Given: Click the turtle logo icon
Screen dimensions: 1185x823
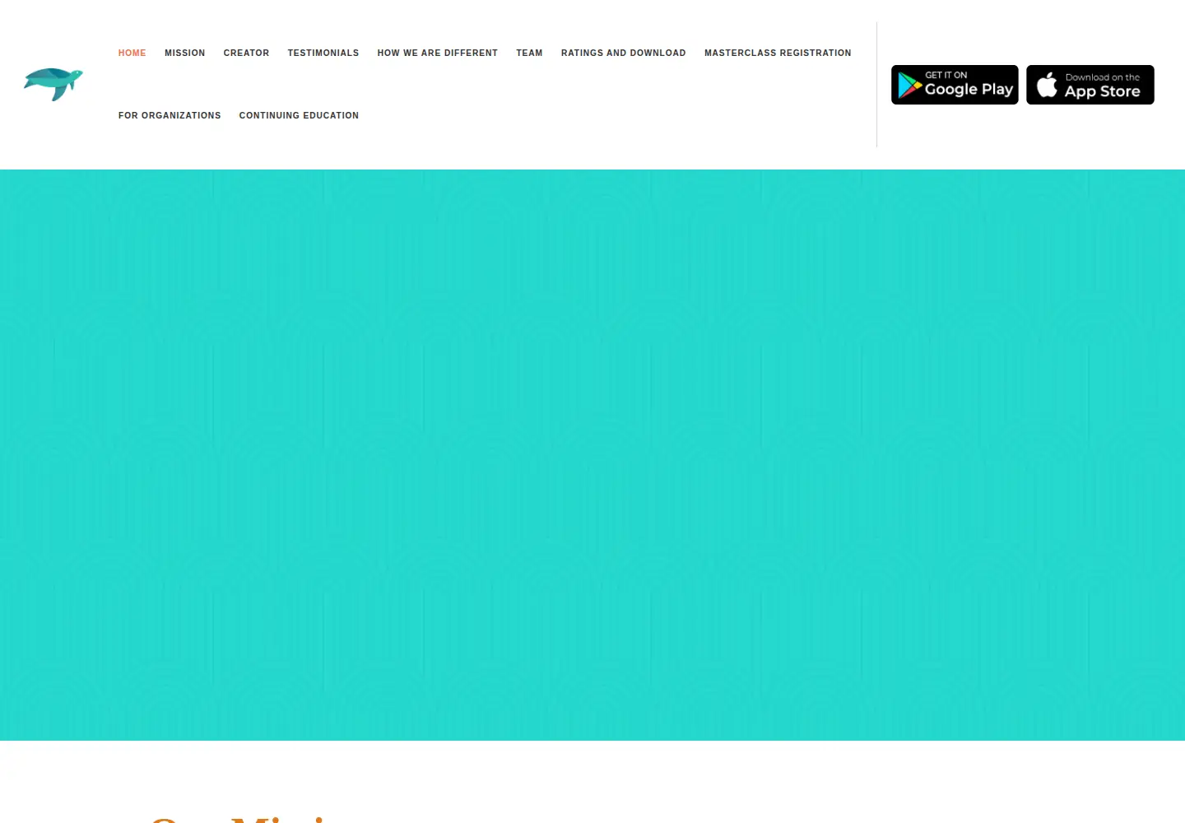Looking at the screenshot, I should (53, 84).
